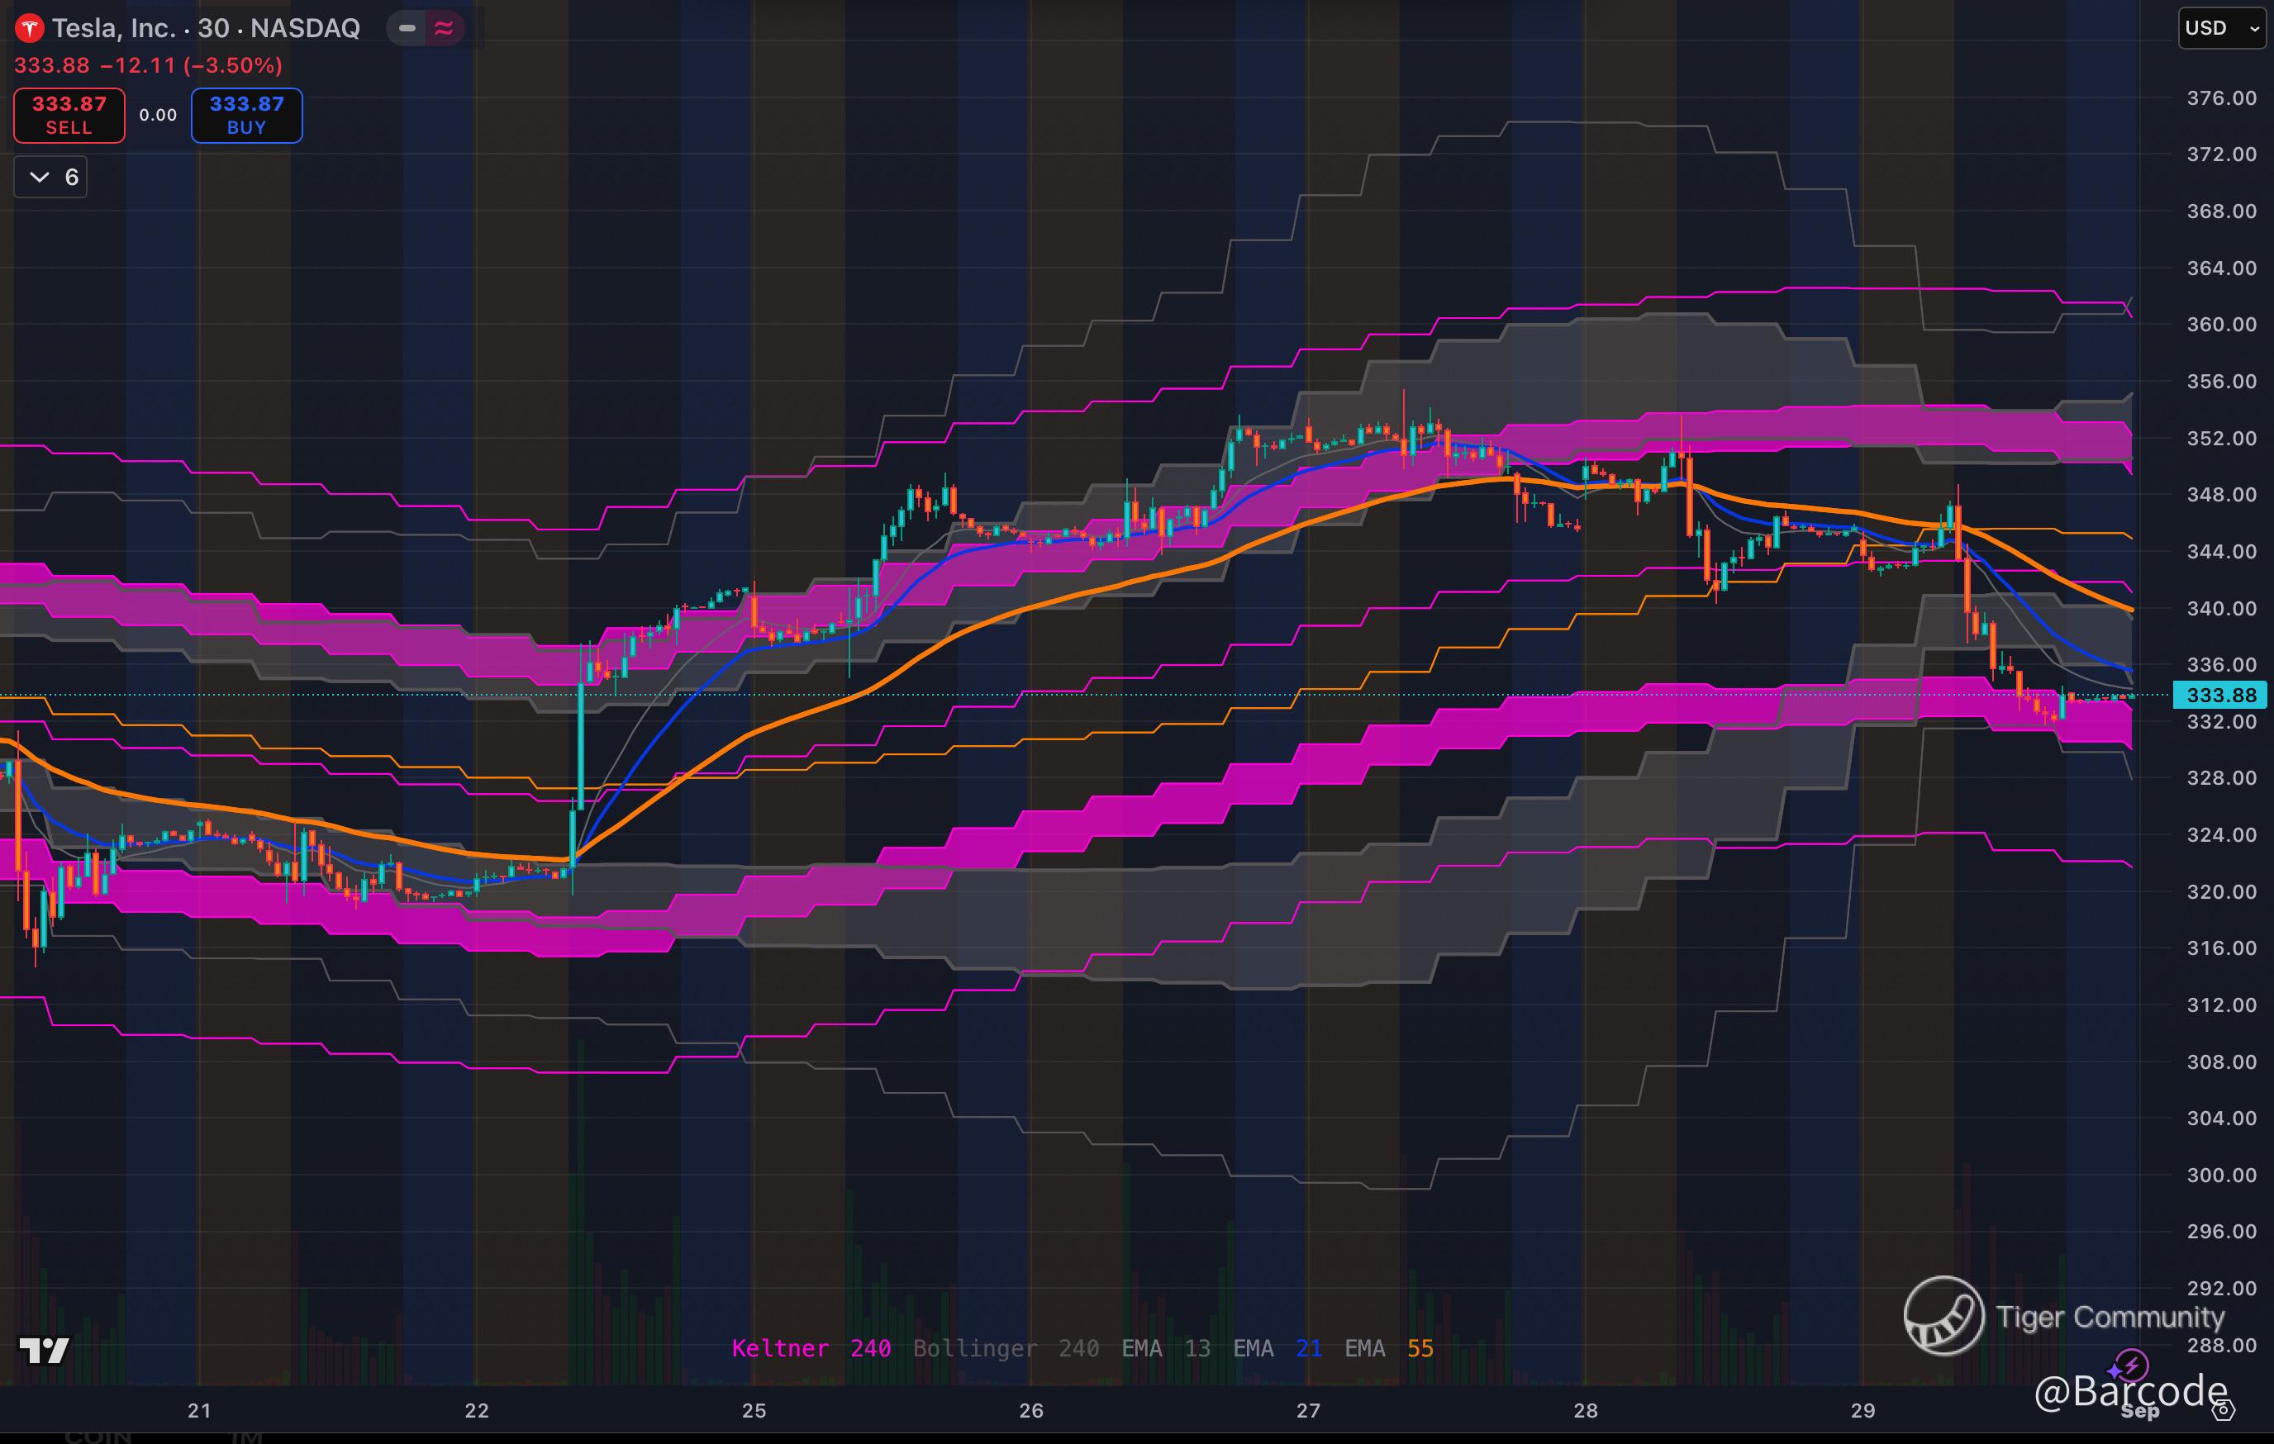Image resolution: width=2274 pixels, height=1444 pixels.
Task: Open the chart settings hexagon icon
Action: [x=2223, y=1411]
